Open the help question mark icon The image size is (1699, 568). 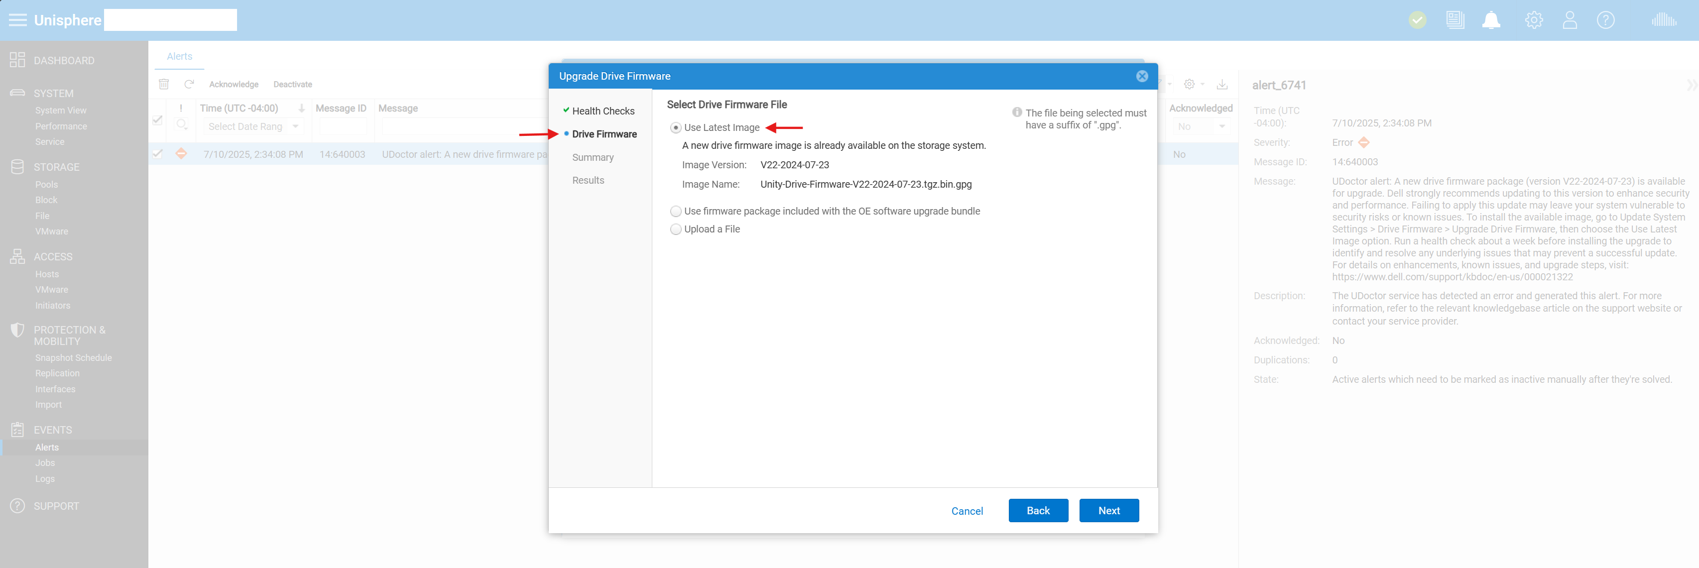click(1606, 20)
